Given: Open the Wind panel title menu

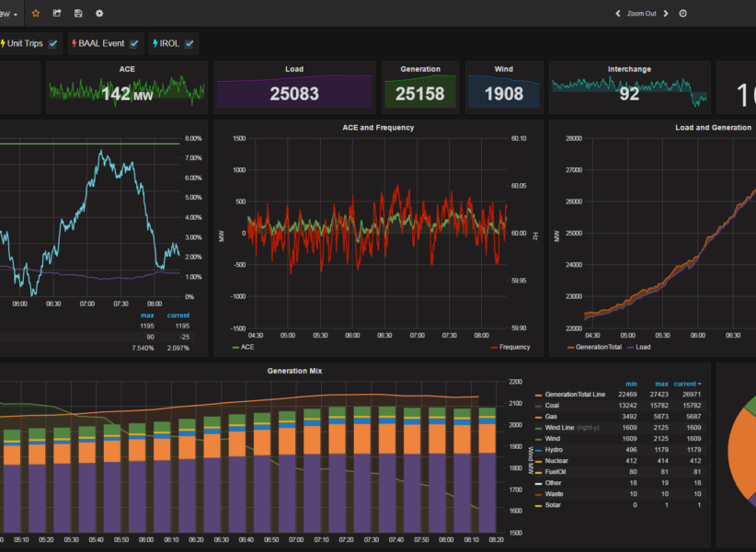Looking at the screenshot, I should tap(503, 69).
